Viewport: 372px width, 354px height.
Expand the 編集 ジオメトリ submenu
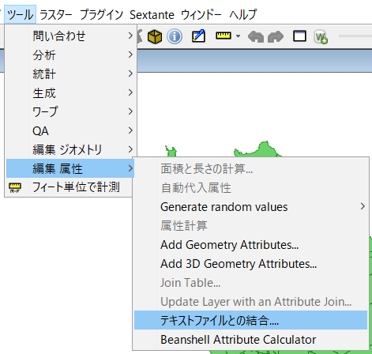[x=70, y=149]
